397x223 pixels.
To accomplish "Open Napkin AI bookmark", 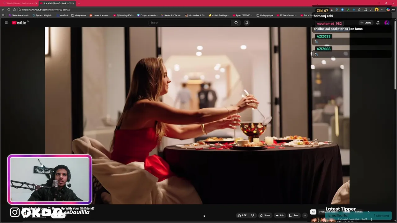I will pos(171,15).
